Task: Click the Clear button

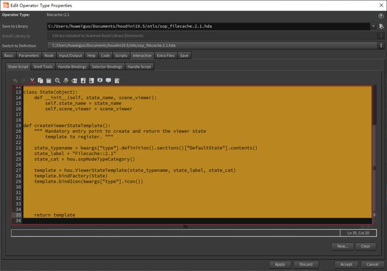Action: point(365,246)
